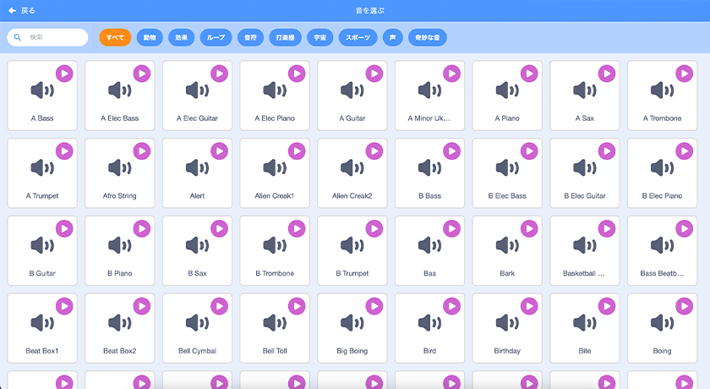Click the back arrow icon
This screenshot has height=389, width=710.
tap(12, 10)
